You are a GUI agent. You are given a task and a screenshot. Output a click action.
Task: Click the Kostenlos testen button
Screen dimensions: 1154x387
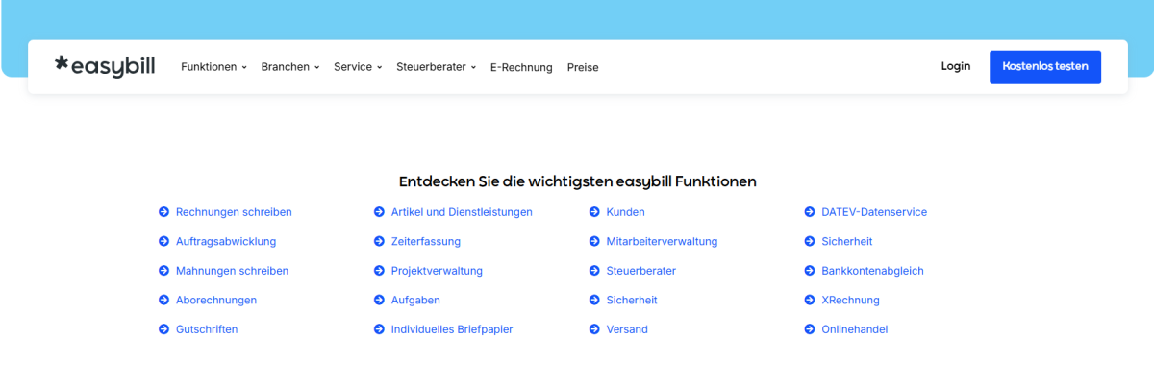[1045, 67]
